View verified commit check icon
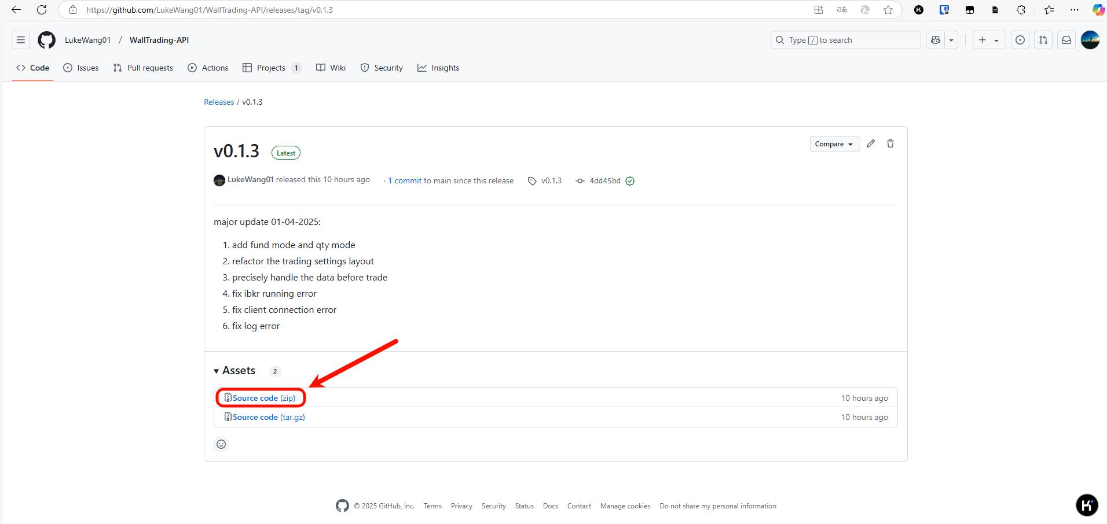 (630, 181)
